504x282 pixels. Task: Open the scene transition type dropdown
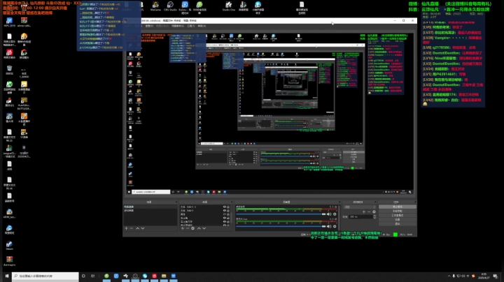pos(360,207)
